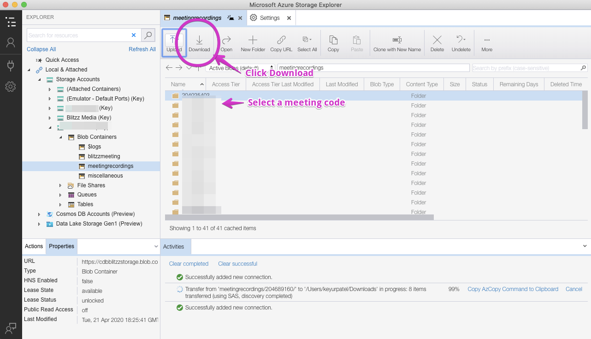Open the Select All dropdown

point(307,43)
